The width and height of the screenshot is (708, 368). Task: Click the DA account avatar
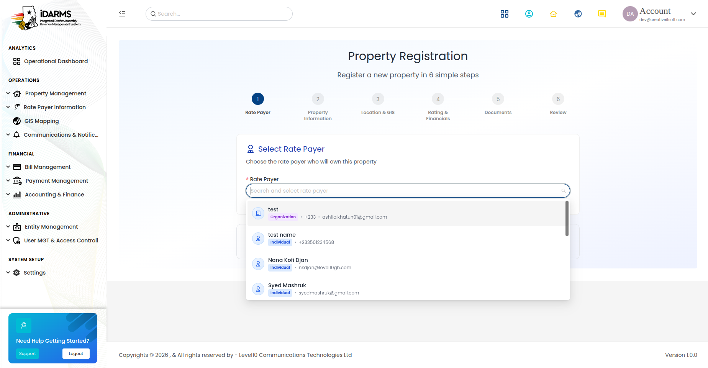tap(630, 14)
